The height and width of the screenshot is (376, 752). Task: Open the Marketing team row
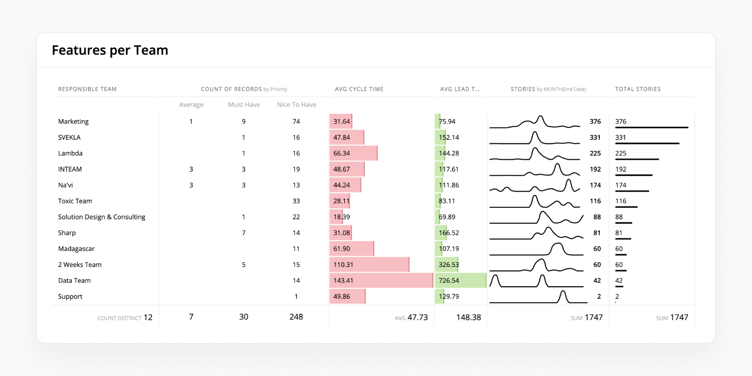(73, 121)
